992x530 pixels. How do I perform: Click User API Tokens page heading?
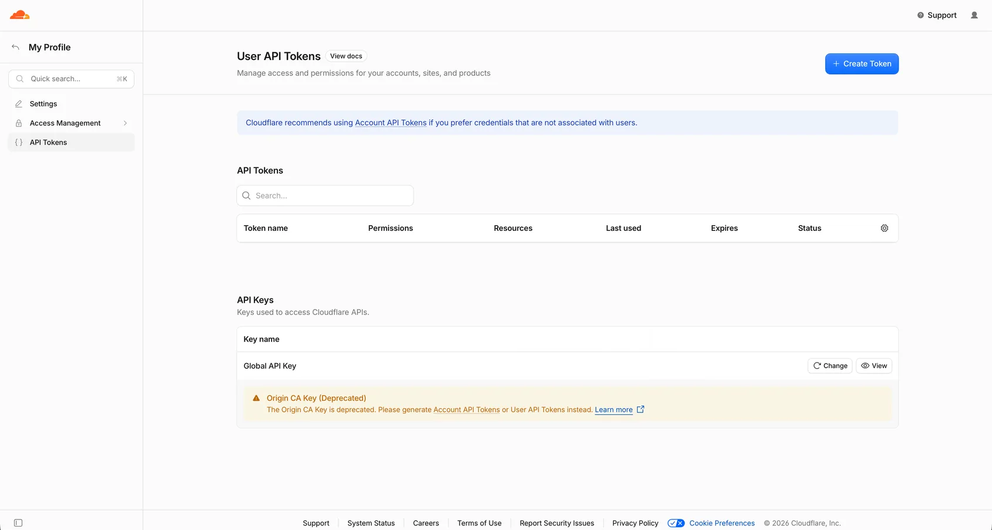pyautogui.click(x=279, y=56)
